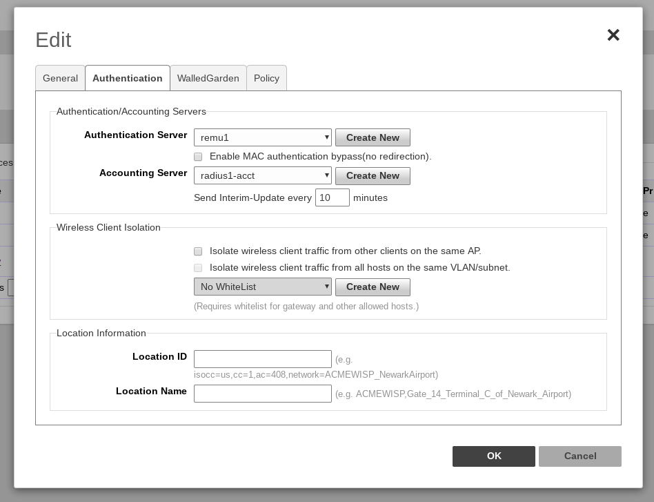Create a new Accounting Server
This screenshot has height=502, width=654.
tap(373, 176)
